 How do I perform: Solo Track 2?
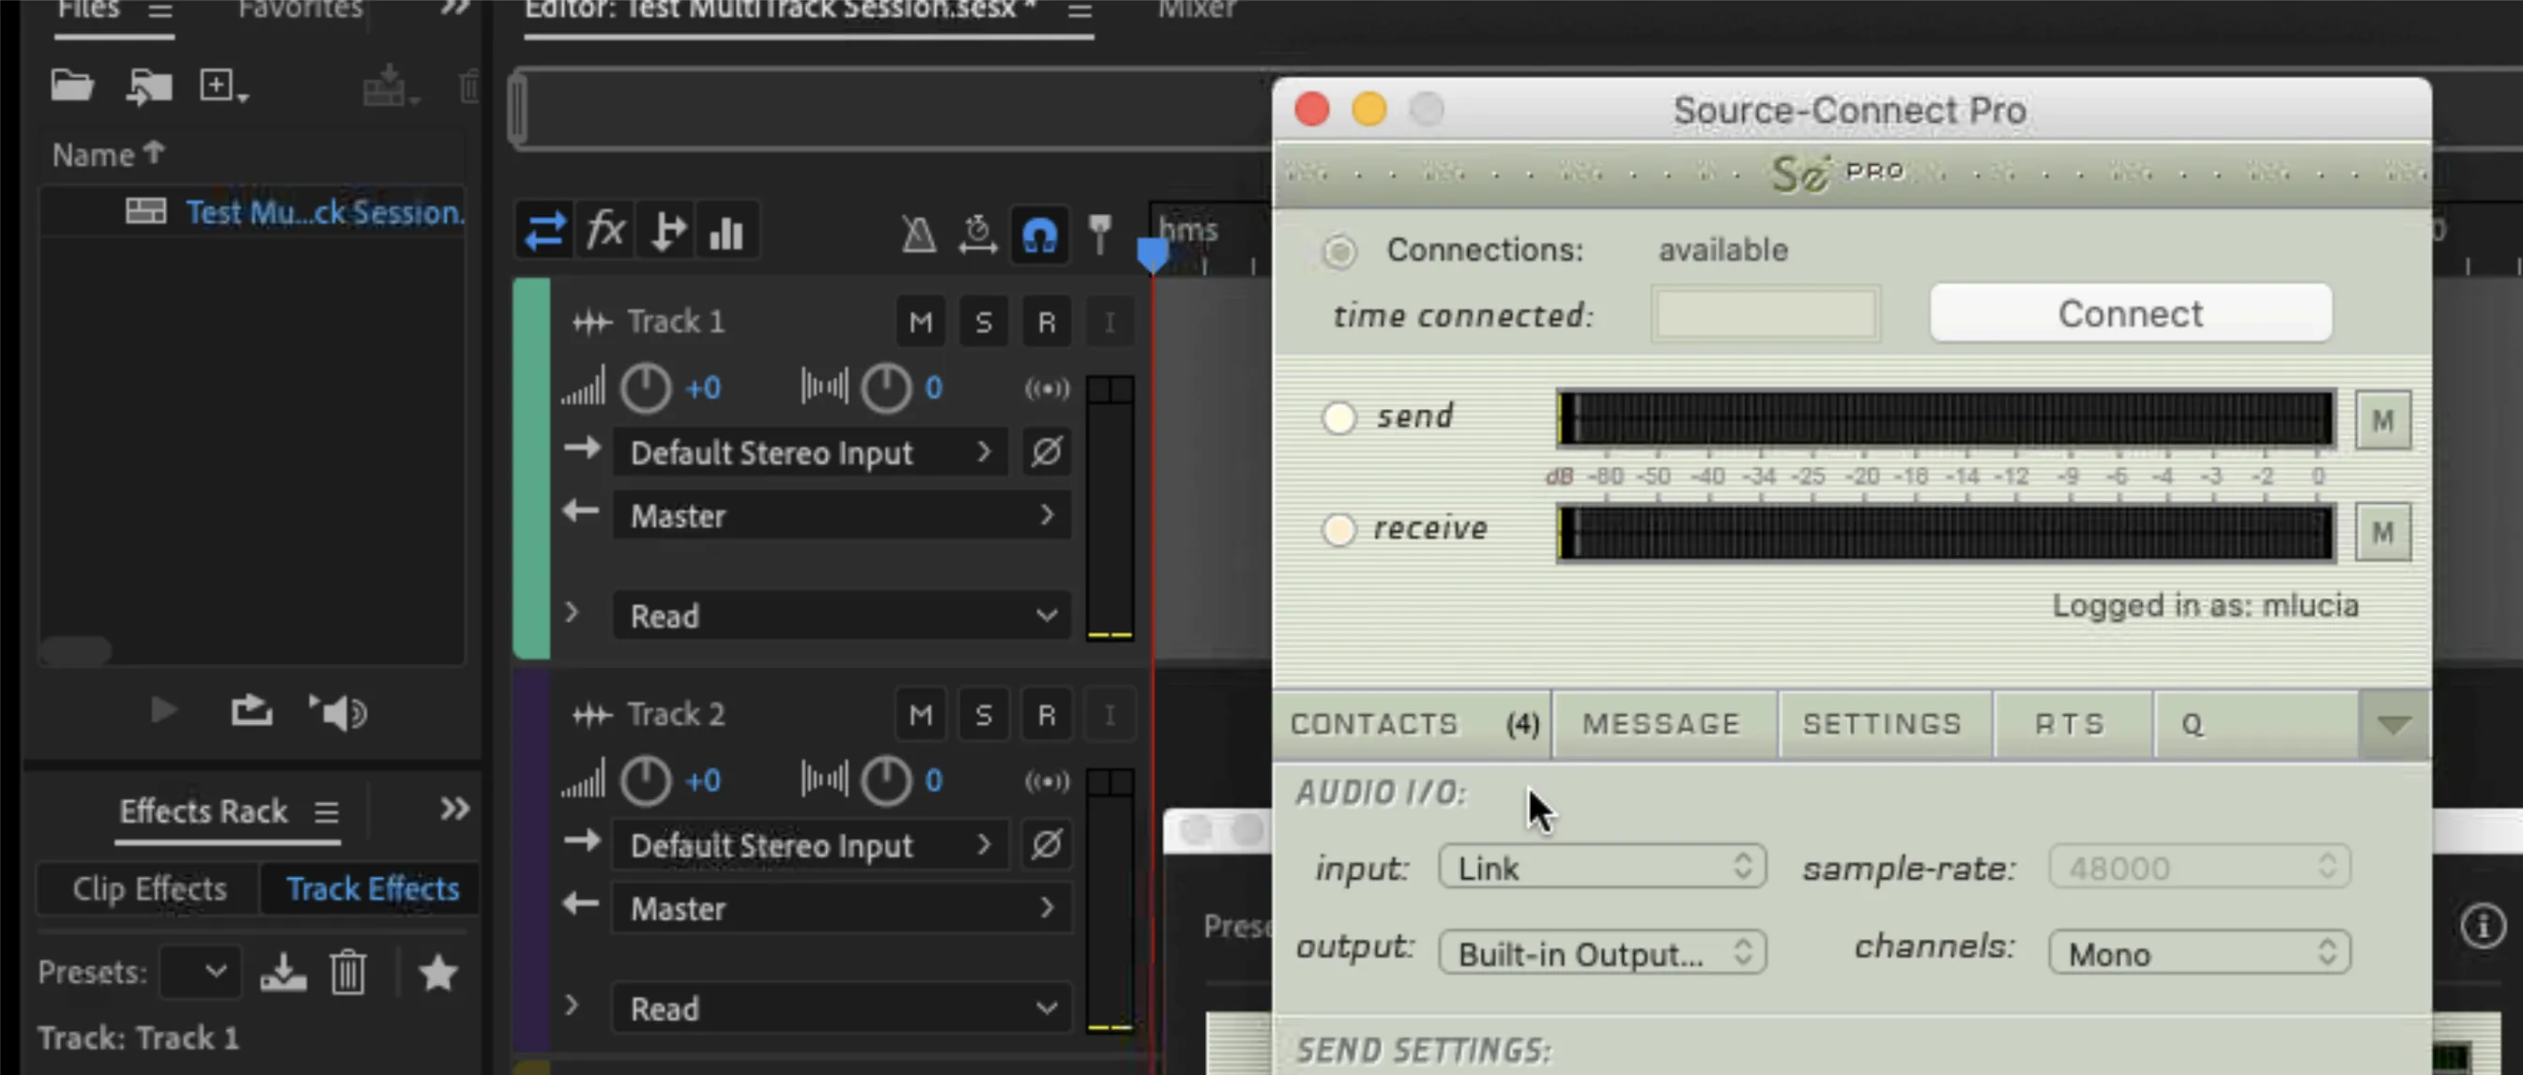pos(984,715)
